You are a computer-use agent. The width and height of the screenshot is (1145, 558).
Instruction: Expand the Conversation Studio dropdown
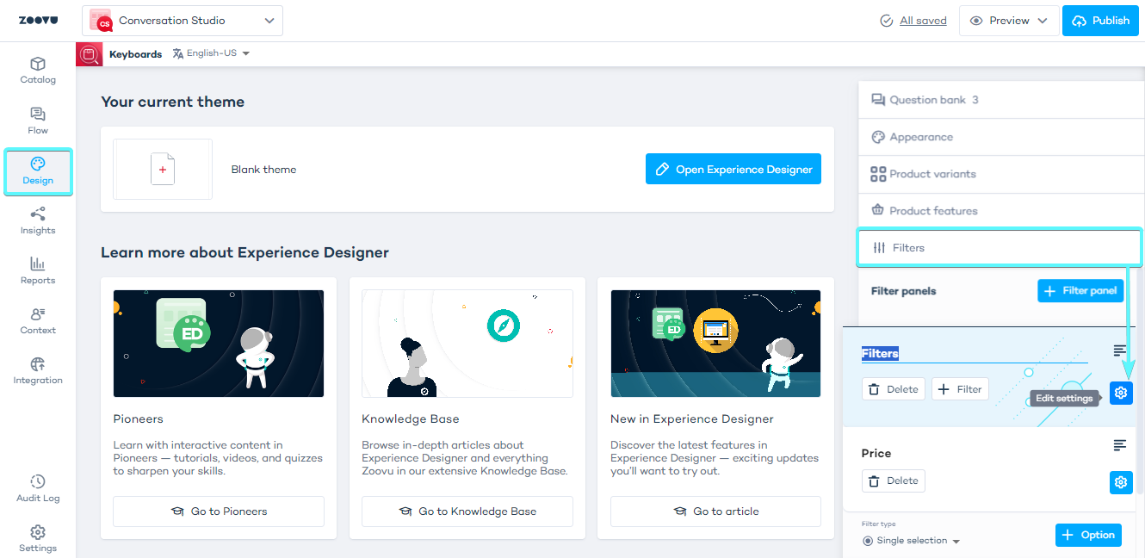pos(183,21)
